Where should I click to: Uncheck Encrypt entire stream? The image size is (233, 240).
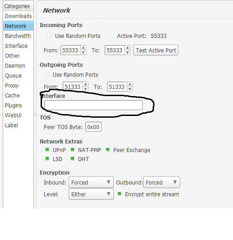[x=119, y=194]
